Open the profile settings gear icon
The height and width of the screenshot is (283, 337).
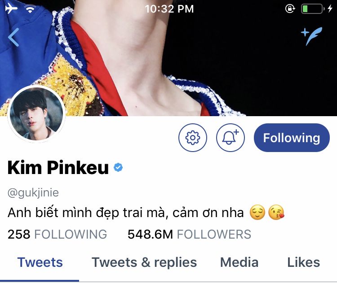[193, 138]
